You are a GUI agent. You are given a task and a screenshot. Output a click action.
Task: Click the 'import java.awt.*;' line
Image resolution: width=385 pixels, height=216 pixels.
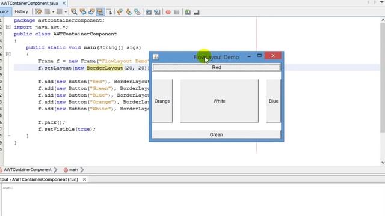click(x=41, y=27)
